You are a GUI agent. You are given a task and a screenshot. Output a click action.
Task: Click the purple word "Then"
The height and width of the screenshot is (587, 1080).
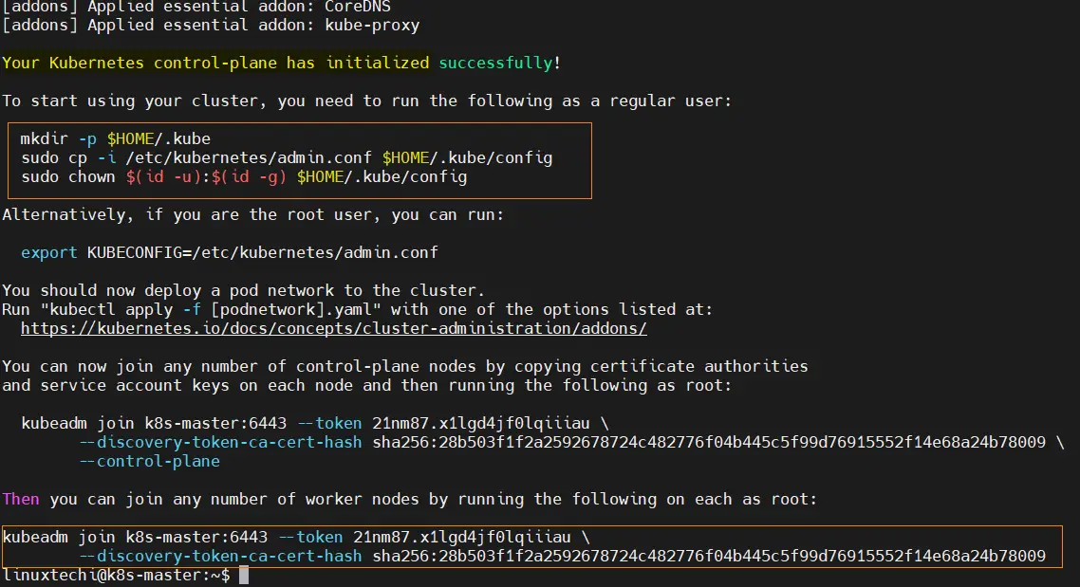tap(21, 499)
